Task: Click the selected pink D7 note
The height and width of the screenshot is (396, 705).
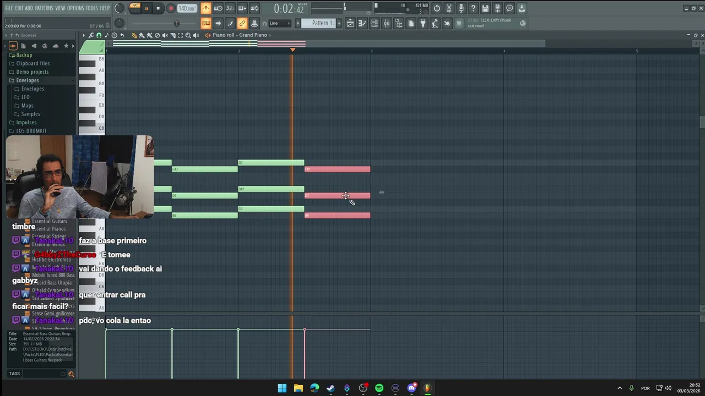Action: coord(337,195)
